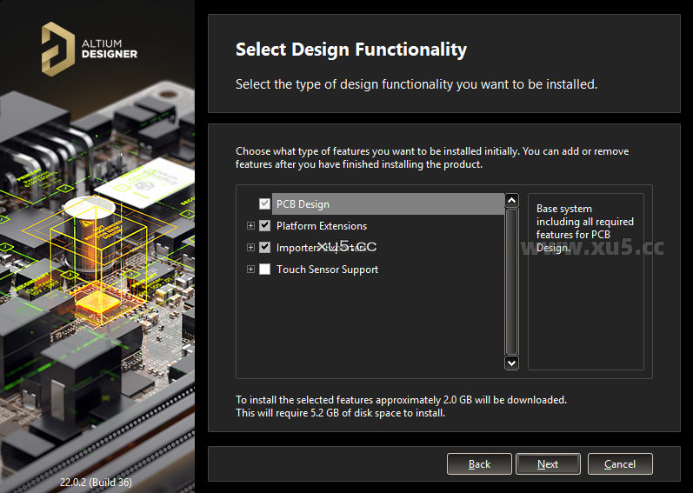Toggle the PCB Design checkbox
This screenshot has height=493, width=693.
click(265, 204)
